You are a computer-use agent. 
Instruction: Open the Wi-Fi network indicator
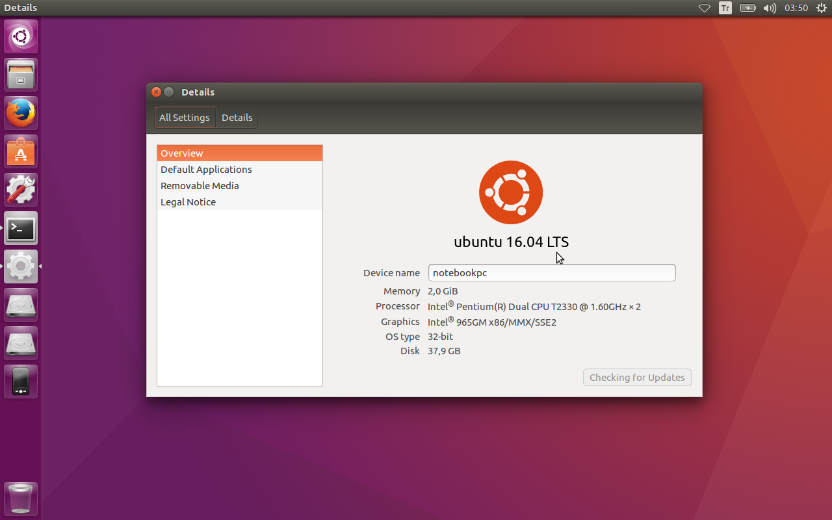(x=705, y=8)
